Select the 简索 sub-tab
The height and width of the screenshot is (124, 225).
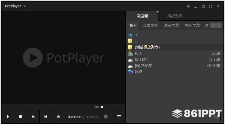(x=133, y=26)
